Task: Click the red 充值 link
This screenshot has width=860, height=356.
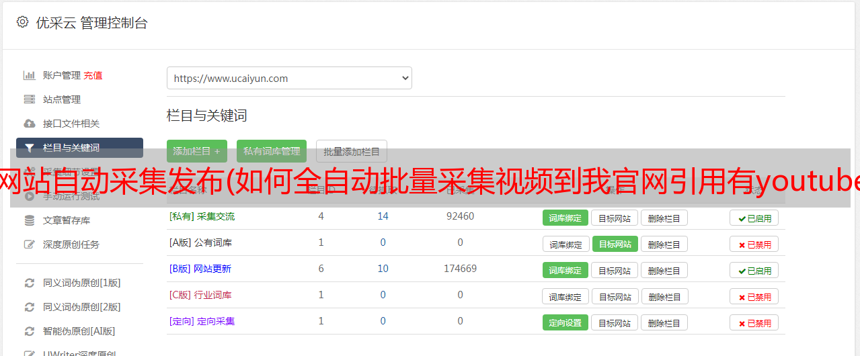Action: click(93, 75)
